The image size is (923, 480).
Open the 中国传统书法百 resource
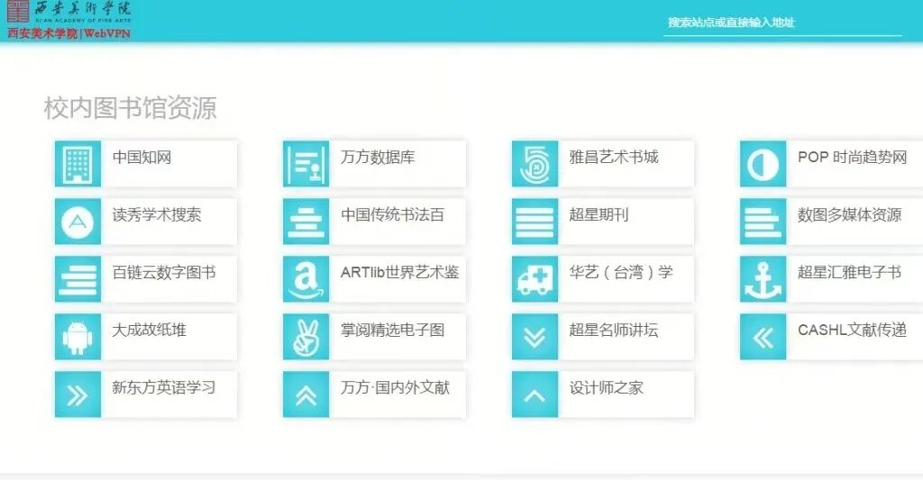pos(392,214)
